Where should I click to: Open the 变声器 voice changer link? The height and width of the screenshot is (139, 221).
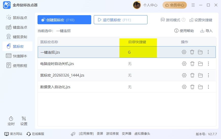(x=126, y=134)
